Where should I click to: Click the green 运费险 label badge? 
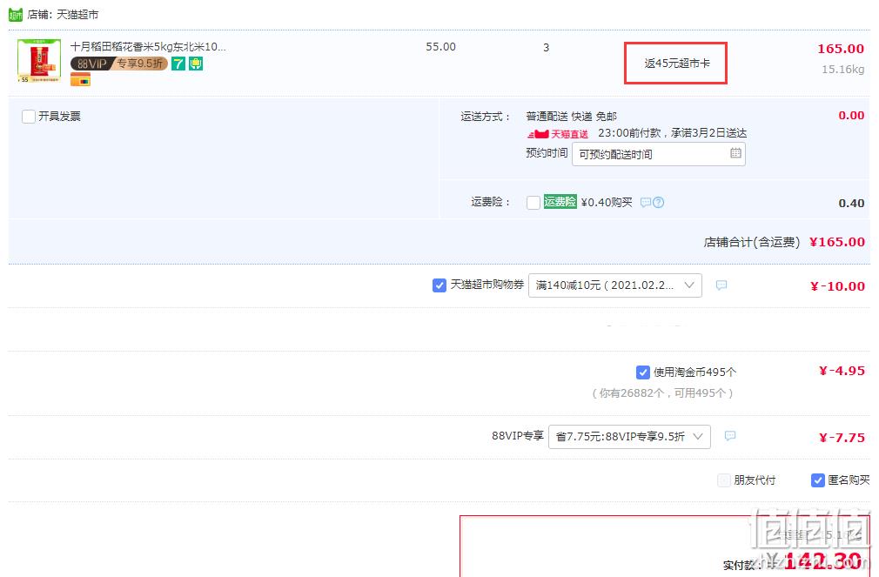pos(560,202)
